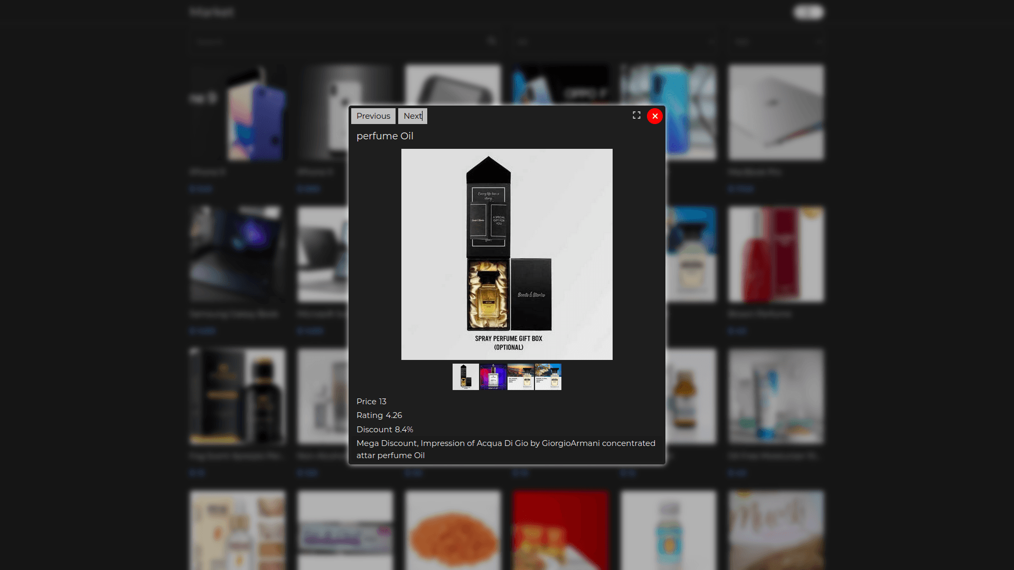Viewport: 1014px width, 570px height.
Task: Go to the Next product
Action: 412,116
